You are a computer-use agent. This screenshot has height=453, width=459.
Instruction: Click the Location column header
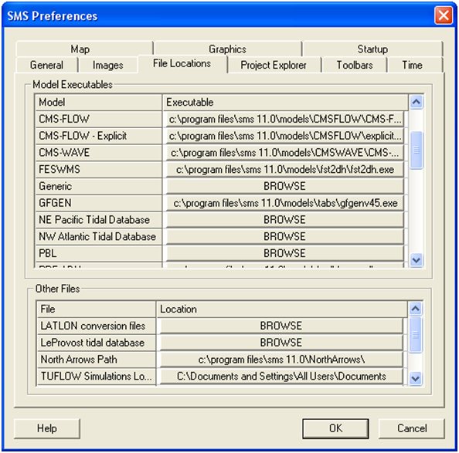coord(282,309)
